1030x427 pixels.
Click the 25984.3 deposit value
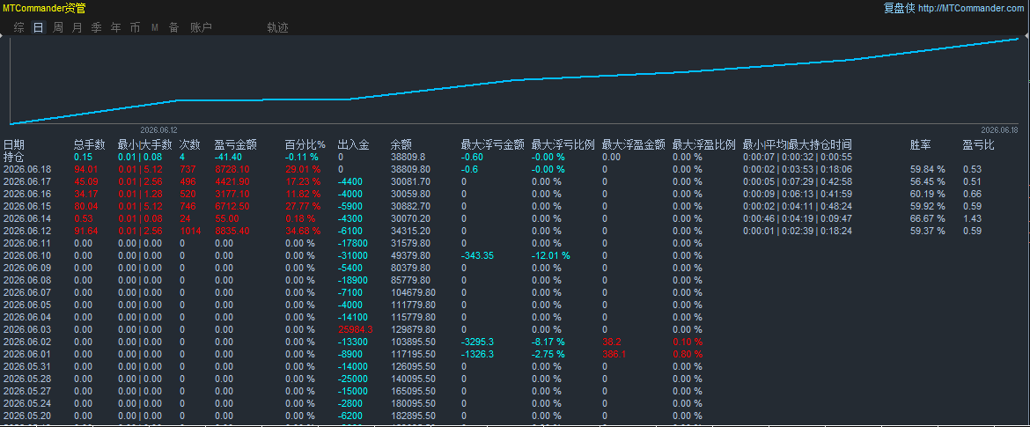coord(356,329)
